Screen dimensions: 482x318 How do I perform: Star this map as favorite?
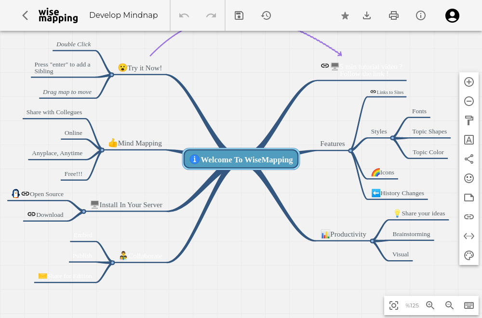pos(345,15)
